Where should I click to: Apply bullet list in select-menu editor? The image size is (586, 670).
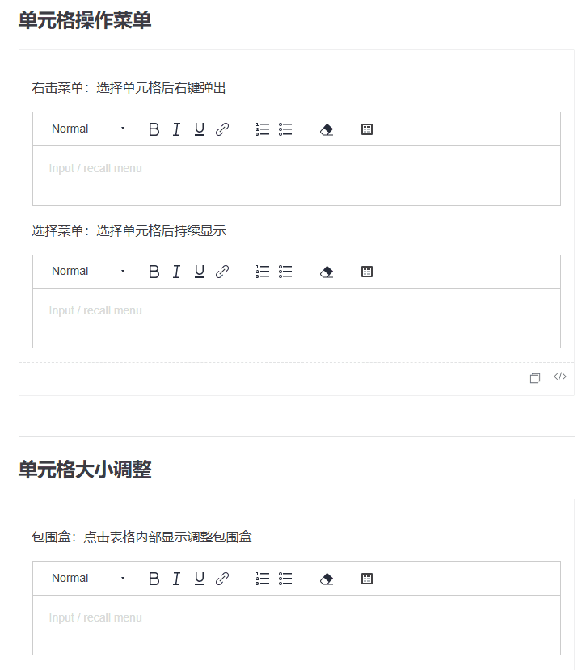(x=285, y=272)
